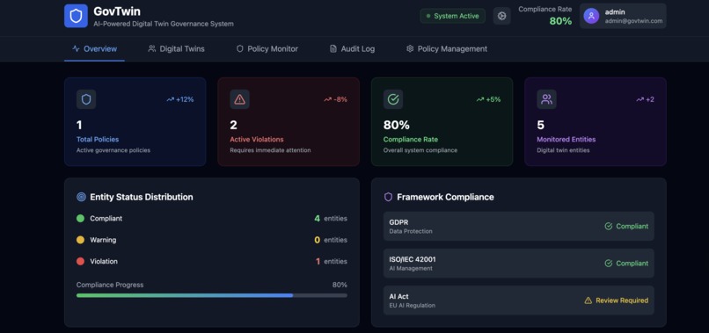Click the shield icon on Policy Monitor tab
Image resolution: width=709 pixels, height=333 pixels.
click(x=240, y=48)
